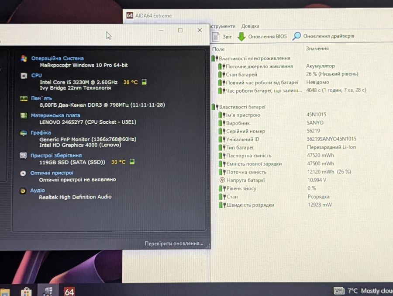
Task: Select the value 12120 mWh (26 %)
Action: pyautogui.click(x=329, y=172)
